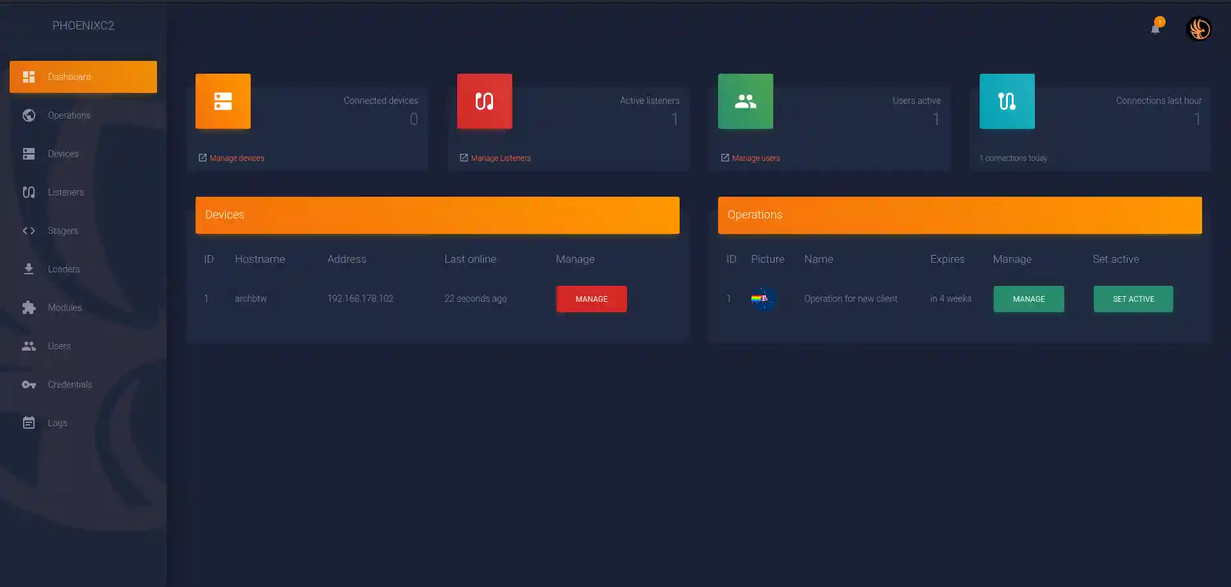Click the Devices panel header
Viewport: 1231px width, 587px height.
pyautogui.click(x=437, y=215)
